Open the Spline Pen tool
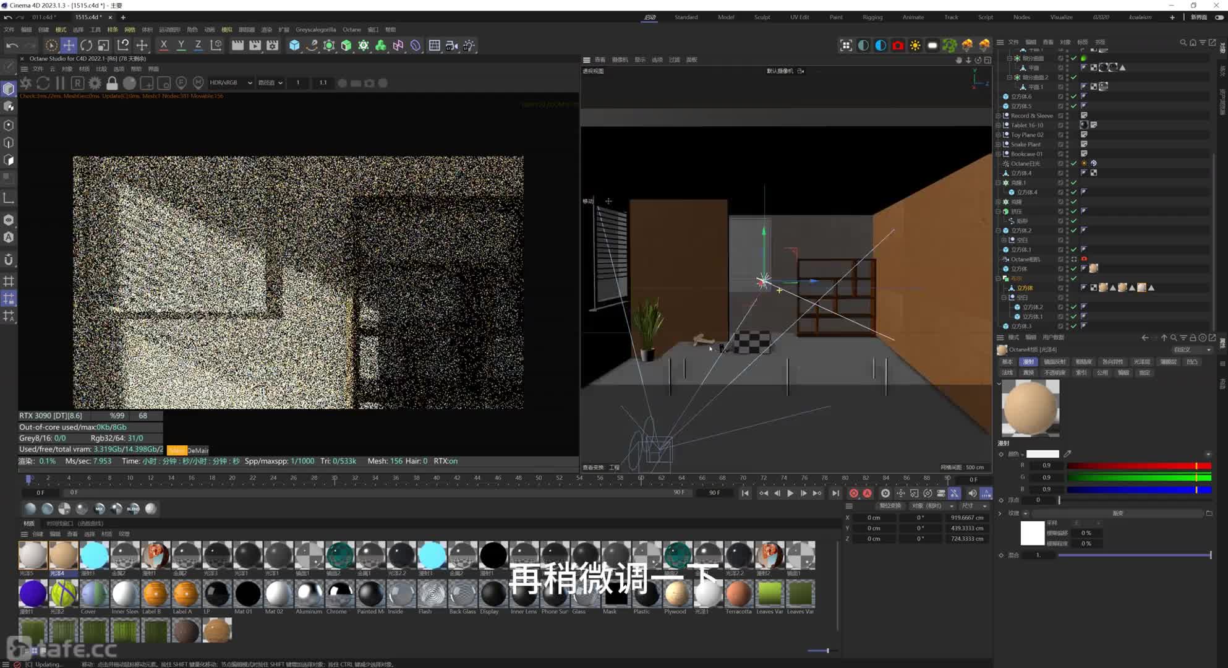 [312, 45]
